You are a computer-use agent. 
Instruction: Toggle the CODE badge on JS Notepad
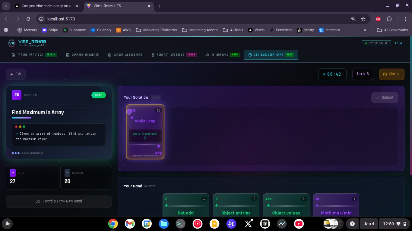[x=235, y=55]
